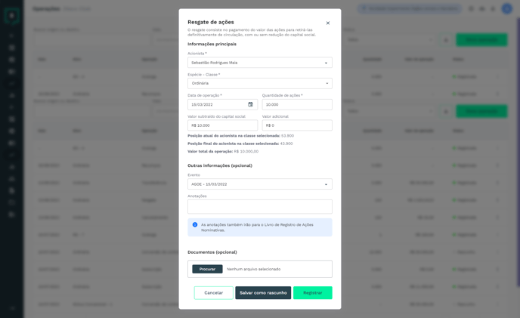Expand the Acionista dropdown
The image size is (520, 318).
(x=260, y=63)
